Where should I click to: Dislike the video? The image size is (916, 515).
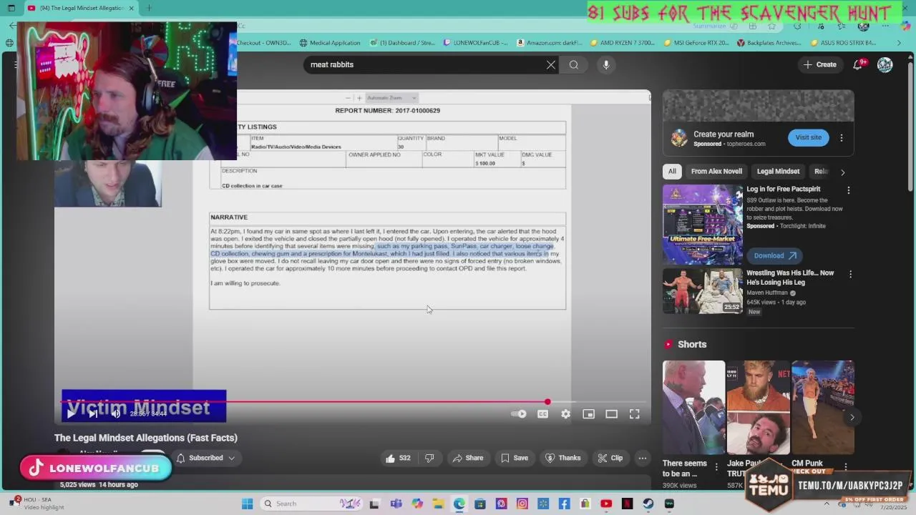429,458
